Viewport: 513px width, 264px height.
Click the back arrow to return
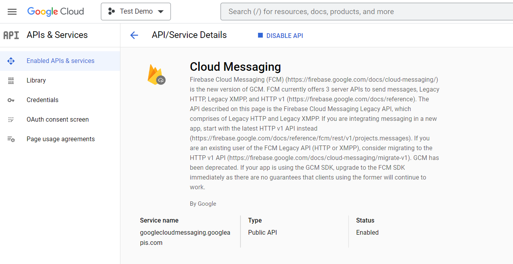(134, 35)
